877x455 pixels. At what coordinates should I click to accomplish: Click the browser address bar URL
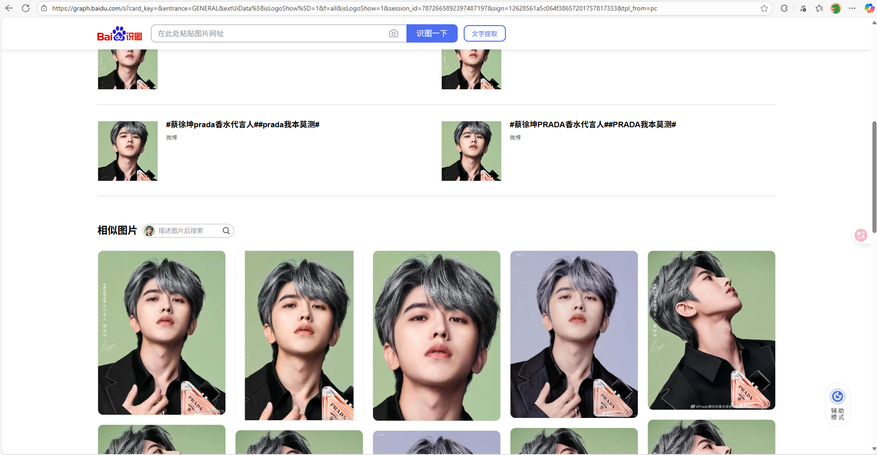coord(354,8)
